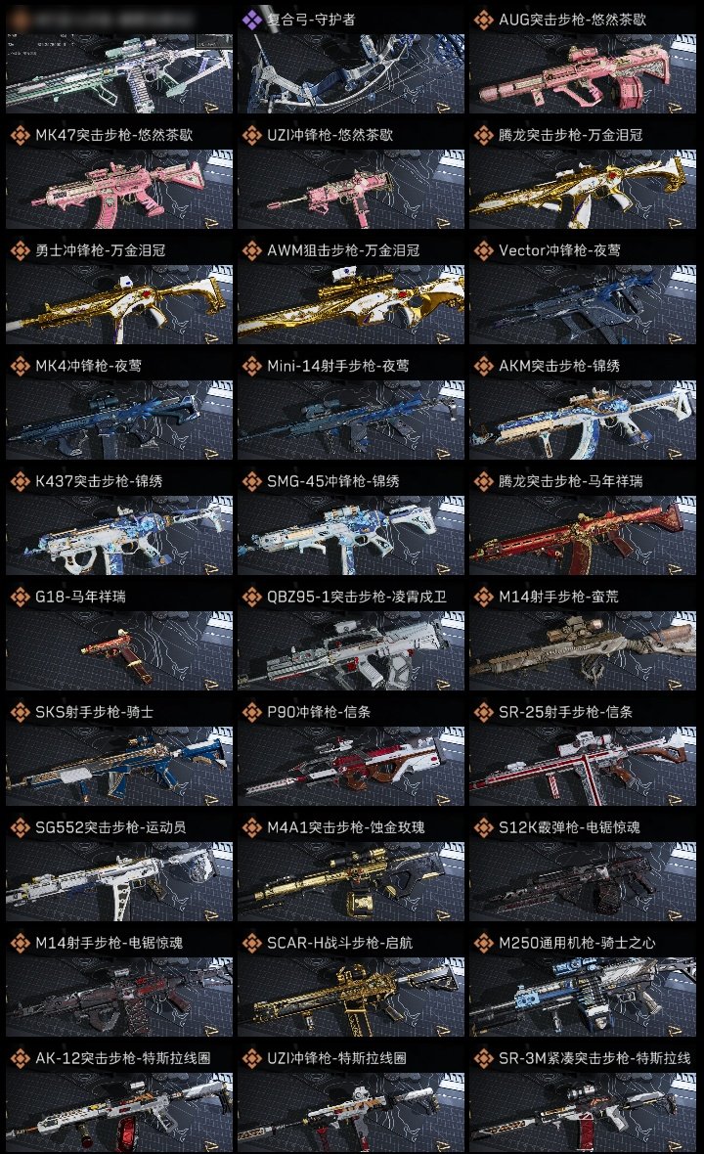Click the S12K霰弹枪-电锯惊魂 title text
This screenshot has height=1154, width=704.
[569, 827]
